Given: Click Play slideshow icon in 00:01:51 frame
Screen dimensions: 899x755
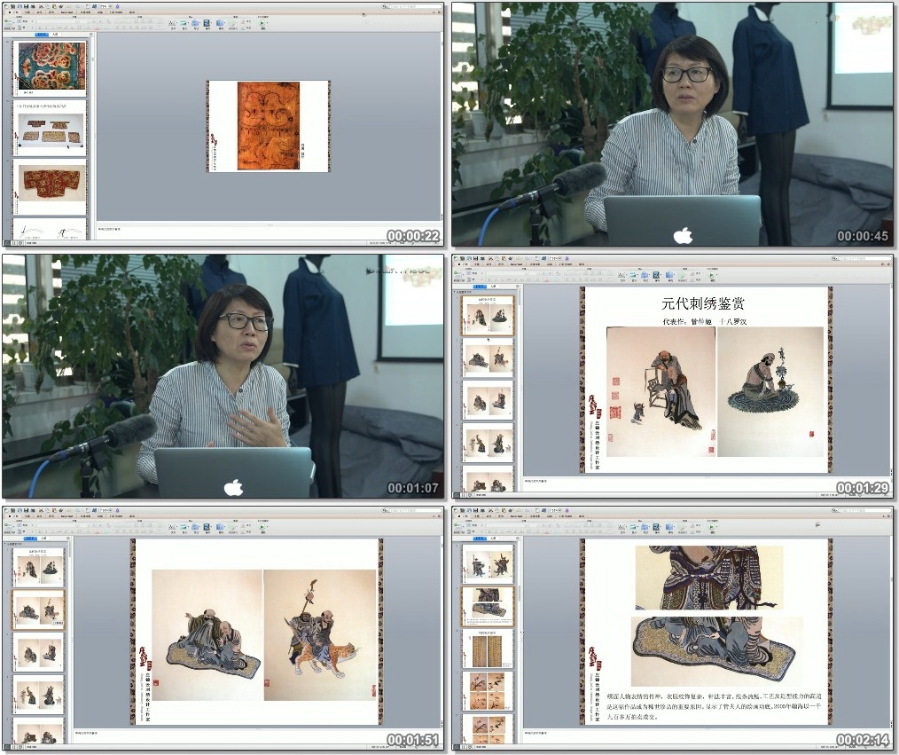Looking at the screenshot, I should click(x=262, y=527).
